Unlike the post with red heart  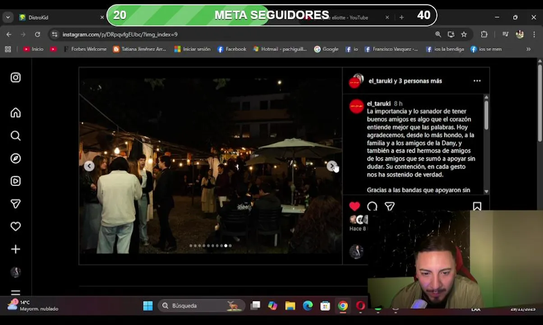click(x=354, y=206)
